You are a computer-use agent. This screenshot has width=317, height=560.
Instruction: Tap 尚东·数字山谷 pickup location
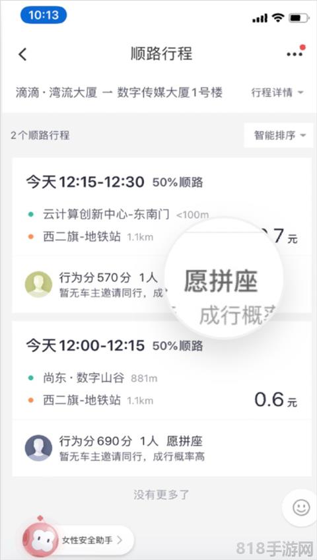point(83,378)
